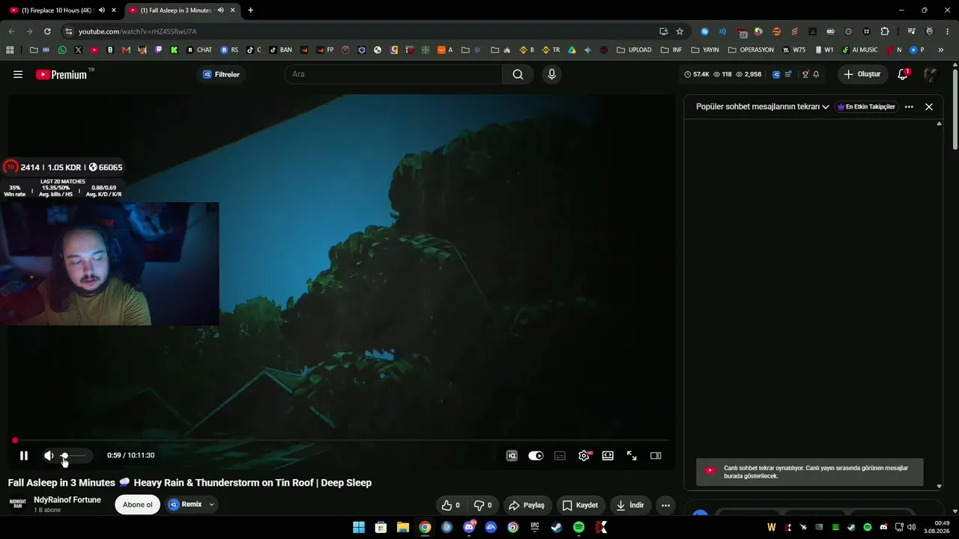The image size is (959, 539).
Task: Go to YouTube Premium home logo
Action: 61,74
